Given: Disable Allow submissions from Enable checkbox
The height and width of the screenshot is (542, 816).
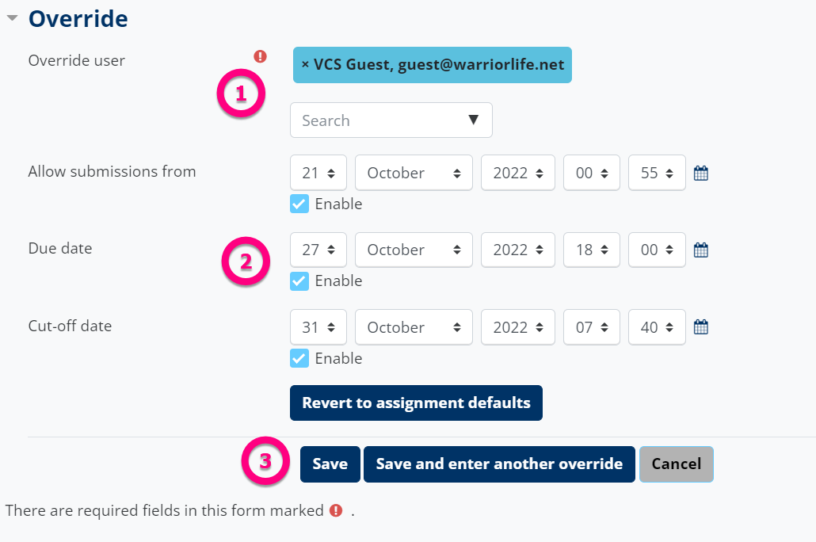Looking at the screenshot, I should (299, 204).
